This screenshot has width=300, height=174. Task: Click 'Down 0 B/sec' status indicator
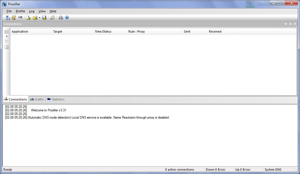216,170
